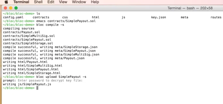Click the window title 'Terminal — bash — 202×58'
This screenshot has height=104, width=223.
[x=190, y=8]
